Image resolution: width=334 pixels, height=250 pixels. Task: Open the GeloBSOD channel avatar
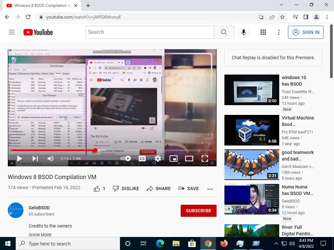[16, 210]
